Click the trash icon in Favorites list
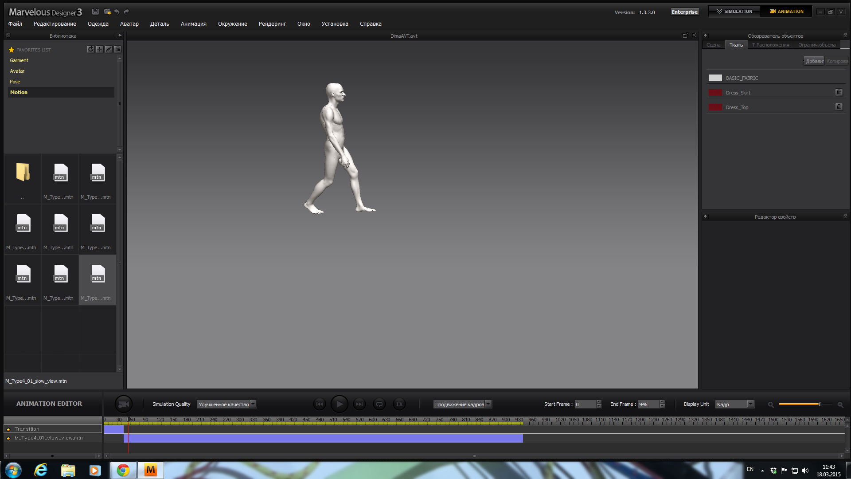This screenshot has height=479, width=851. tap(117, 49)
